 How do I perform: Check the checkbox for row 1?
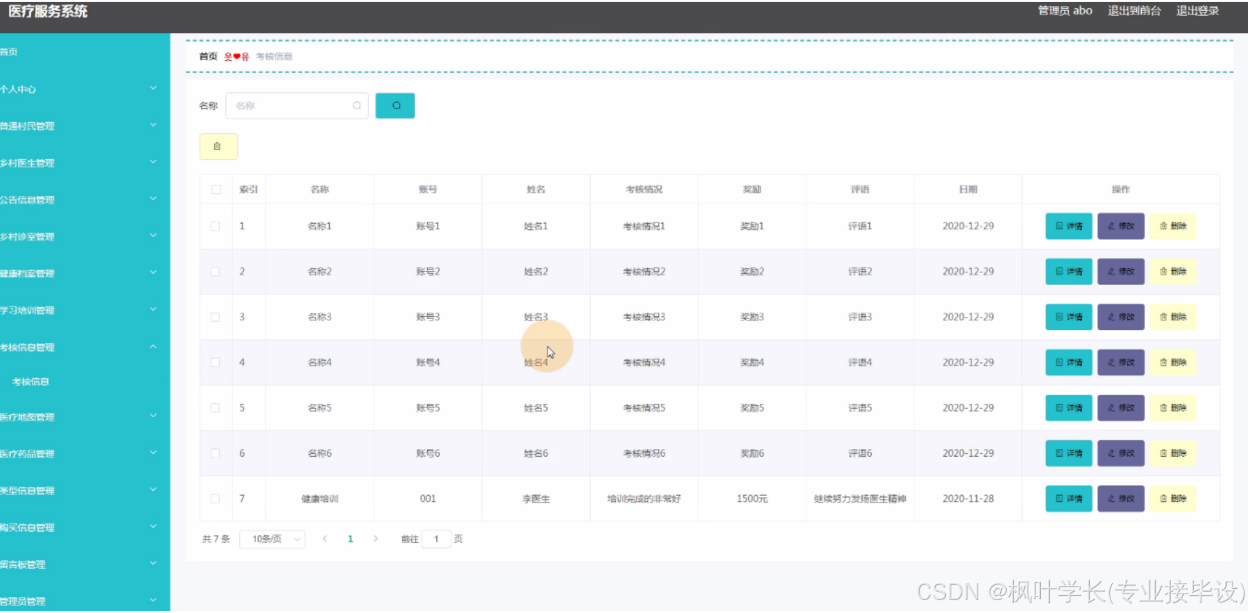pyautogui.click(x=215, y=226)
